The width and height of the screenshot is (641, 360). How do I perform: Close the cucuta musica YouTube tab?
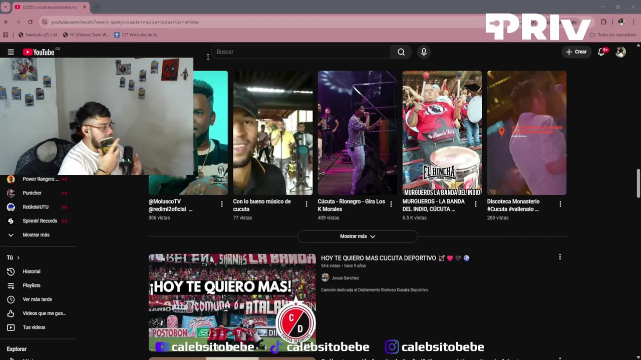click(x=85, y=7)
